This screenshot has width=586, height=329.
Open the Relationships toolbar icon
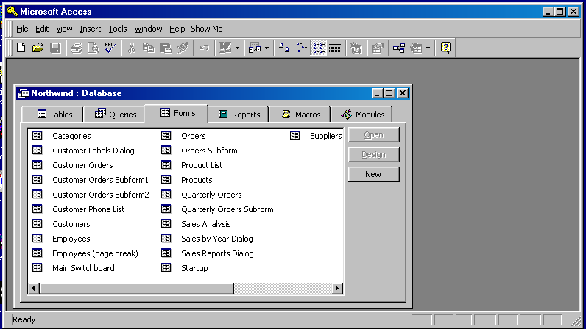(x=399, y=48)
